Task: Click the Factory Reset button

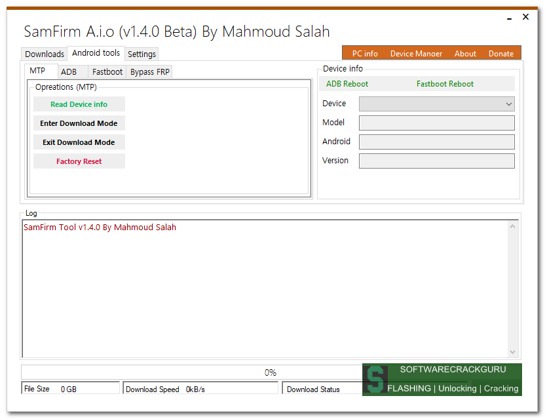Action: point(79,161)
